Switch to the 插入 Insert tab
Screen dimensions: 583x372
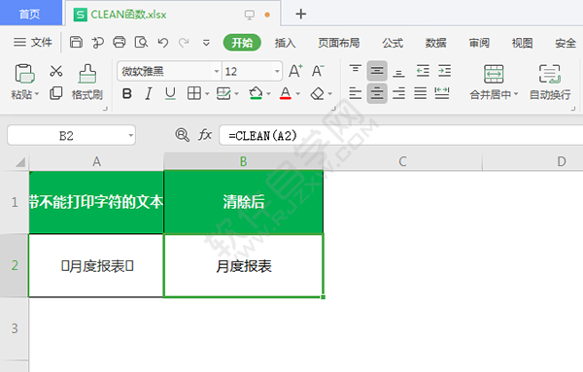coord(285,43)
